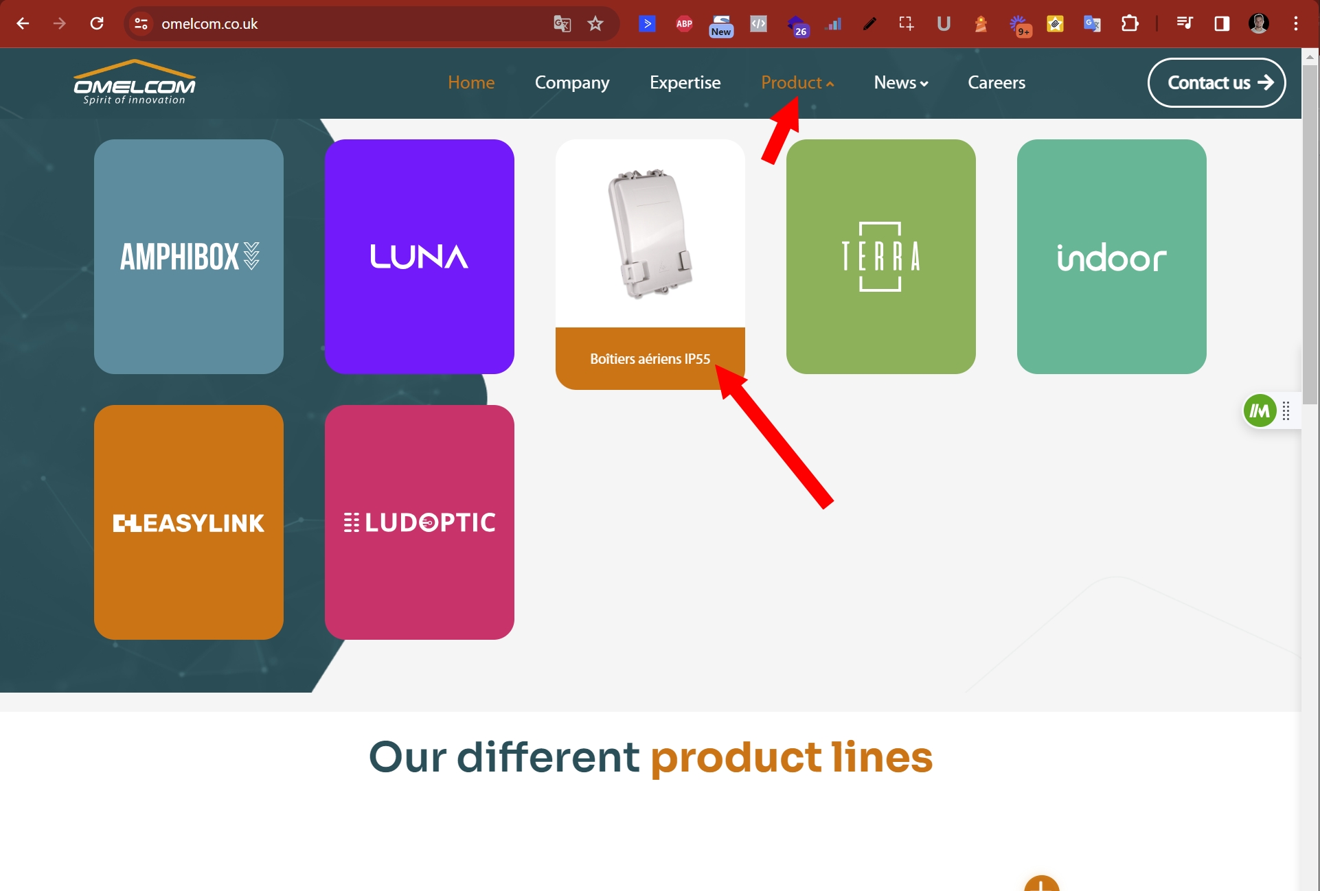The width and height of the screenshot is (1320, 891).
Task: Open the Boîtiers aériens IP55 product image
Action: [650, 233]
